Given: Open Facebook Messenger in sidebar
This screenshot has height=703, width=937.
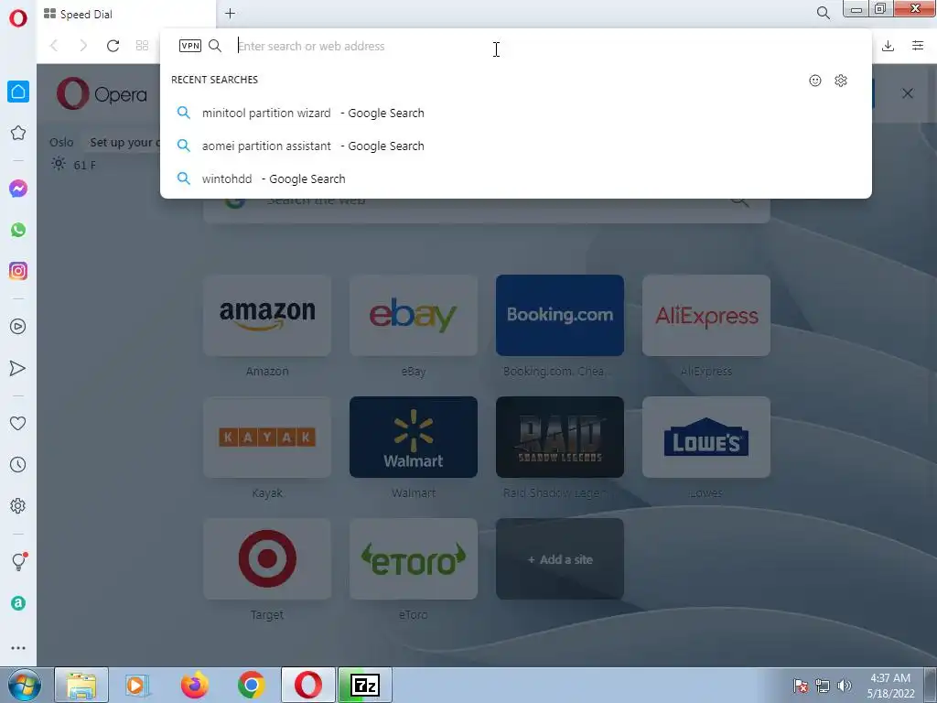Looking at the screenshot, I should [x=18, y=189].
